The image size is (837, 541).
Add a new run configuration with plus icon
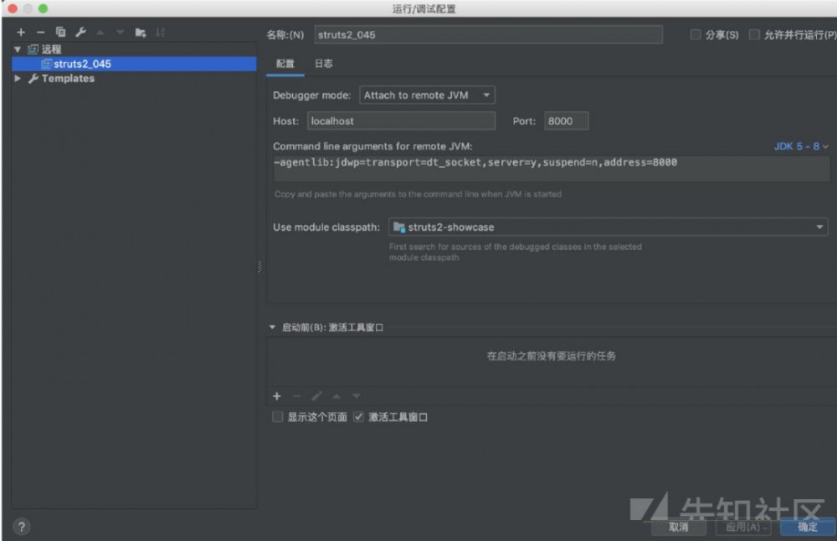[x=21, y=32]
